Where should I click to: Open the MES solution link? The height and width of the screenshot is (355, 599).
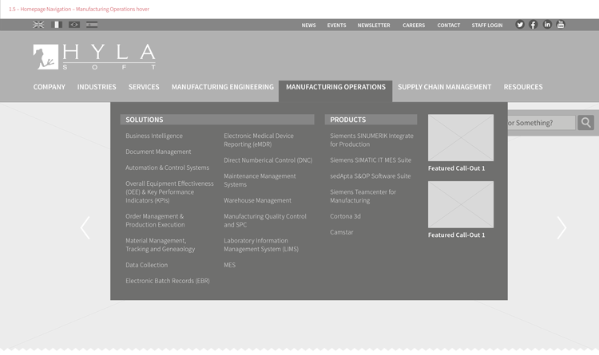[x=229, y=265]
